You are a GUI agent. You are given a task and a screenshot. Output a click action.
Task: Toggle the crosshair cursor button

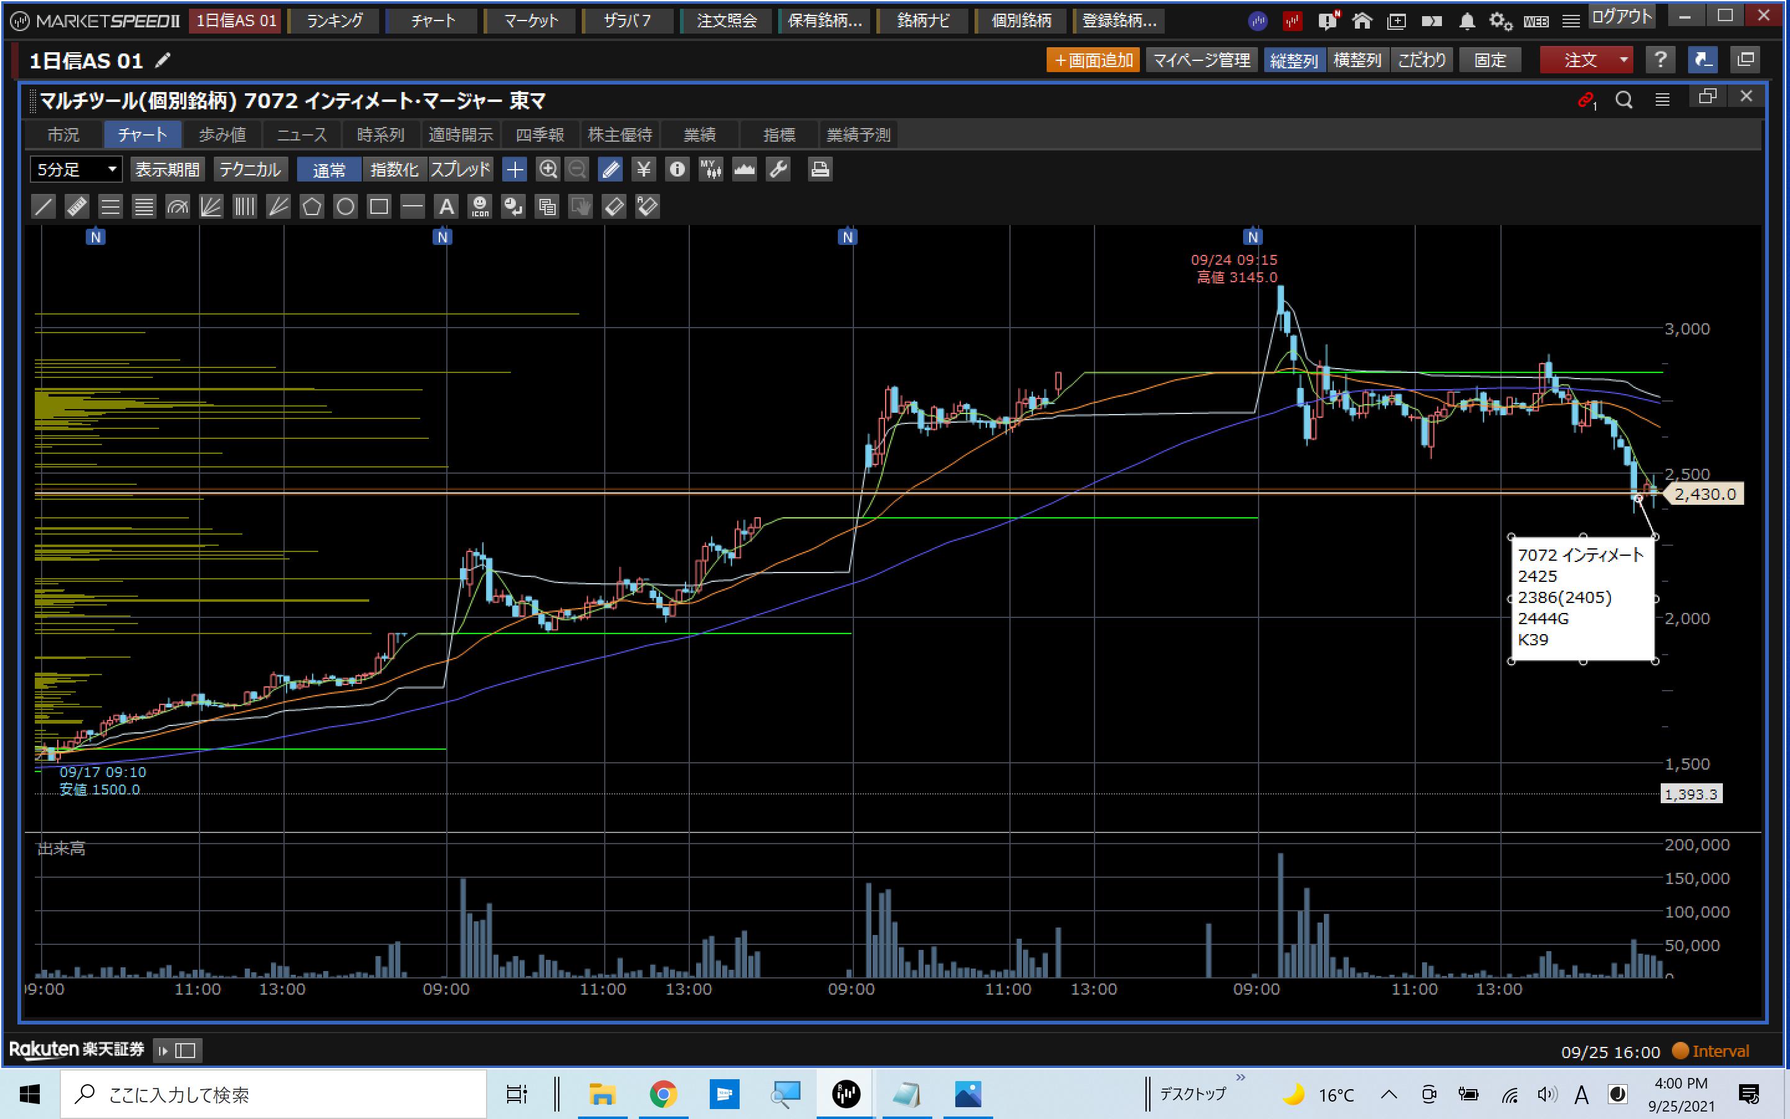point(514,170)
